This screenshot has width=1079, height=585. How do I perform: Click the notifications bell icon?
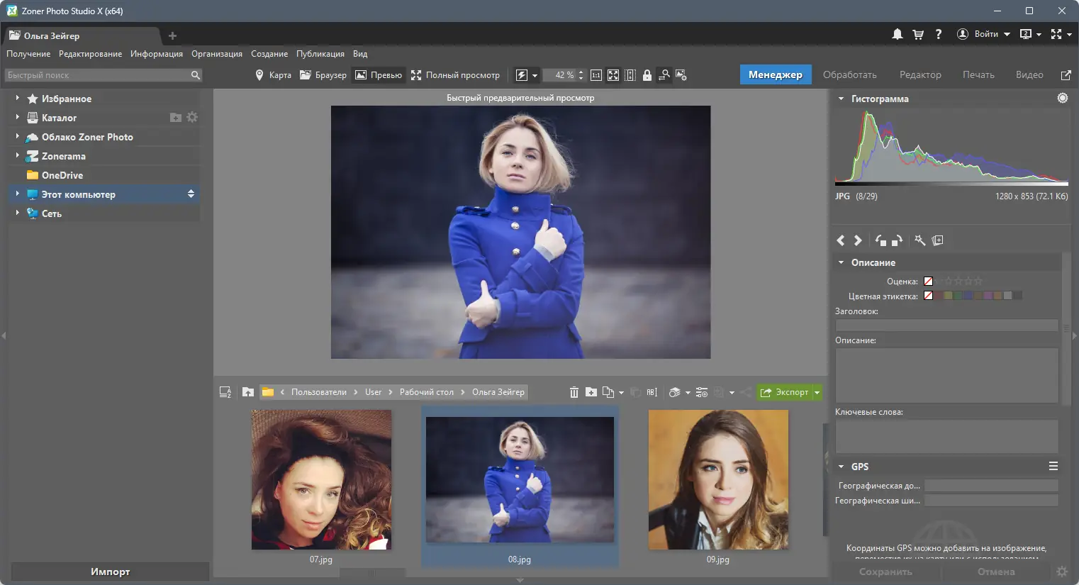click(x=898, y=34)
